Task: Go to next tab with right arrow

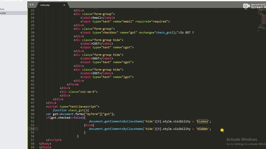Action: tap(33, 5)
